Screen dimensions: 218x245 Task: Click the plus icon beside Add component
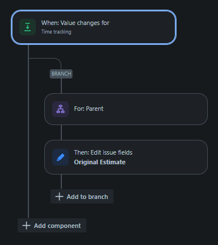tap(26, 226)
